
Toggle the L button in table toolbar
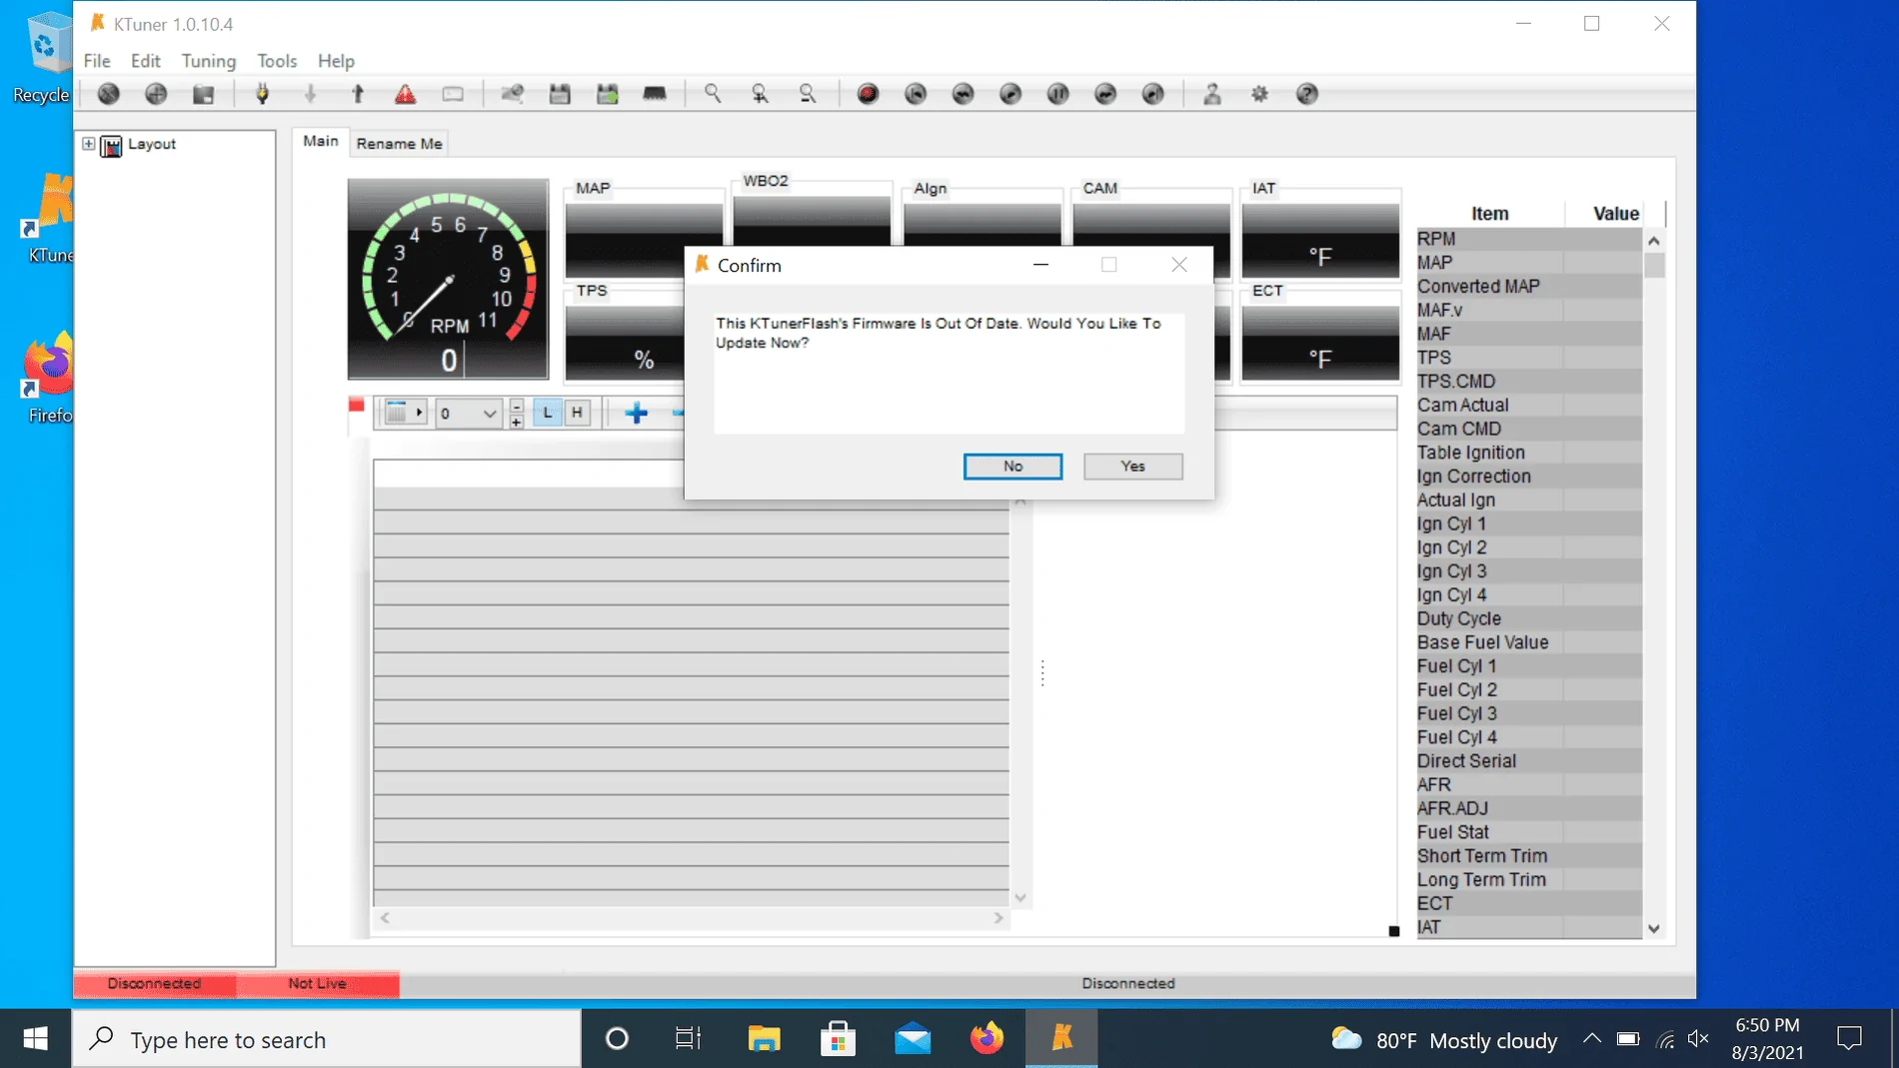tap(547, 413)
